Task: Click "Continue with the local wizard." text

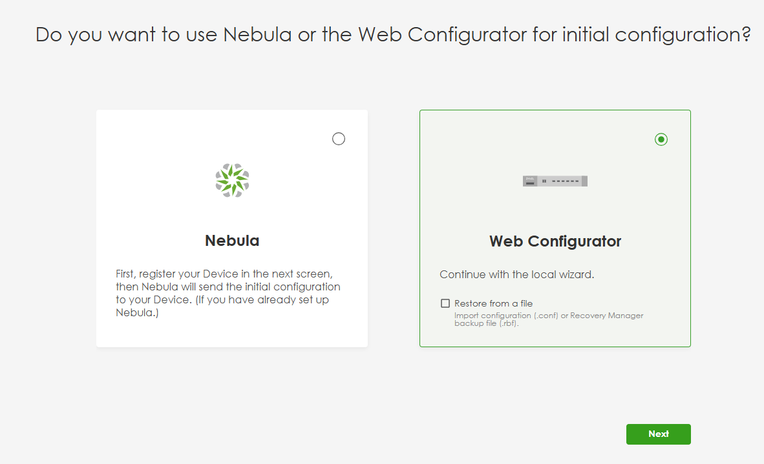Action: tap(516, 274)
